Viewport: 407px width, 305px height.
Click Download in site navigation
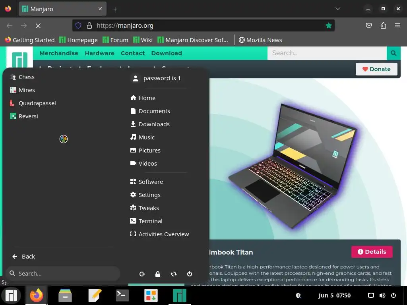coord(167,53)
